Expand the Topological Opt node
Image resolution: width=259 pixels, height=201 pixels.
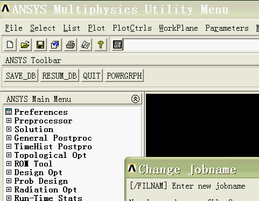point(9,155)
